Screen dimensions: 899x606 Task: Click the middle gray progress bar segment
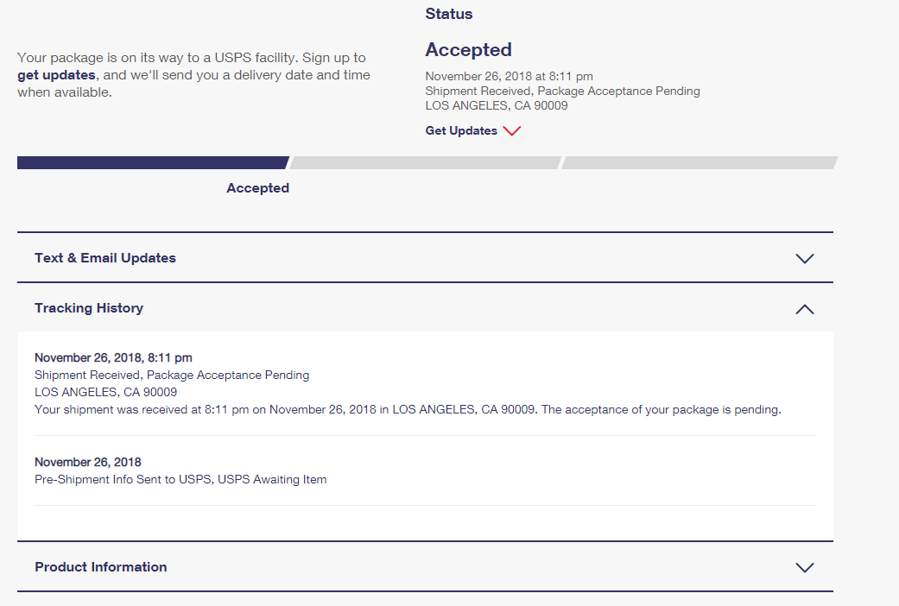425,162
